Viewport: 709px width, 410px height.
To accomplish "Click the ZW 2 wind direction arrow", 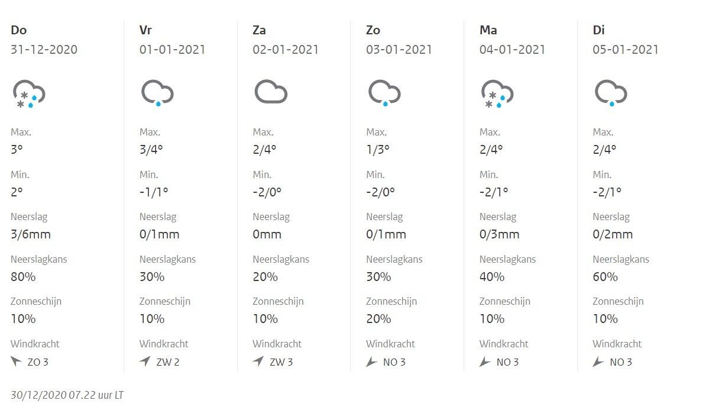I will tap(145, 361).
